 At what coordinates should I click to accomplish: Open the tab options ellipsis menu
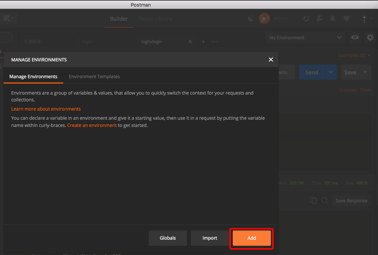[215, 41]
